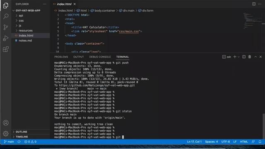Open notifications bell in status bar
Image resolution: width=265 pixels, height=149 pixels.
pyautogui.click(x=260, y=142)
